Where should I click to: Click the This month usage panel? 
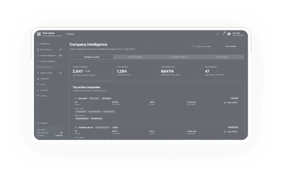coord(50,133)
